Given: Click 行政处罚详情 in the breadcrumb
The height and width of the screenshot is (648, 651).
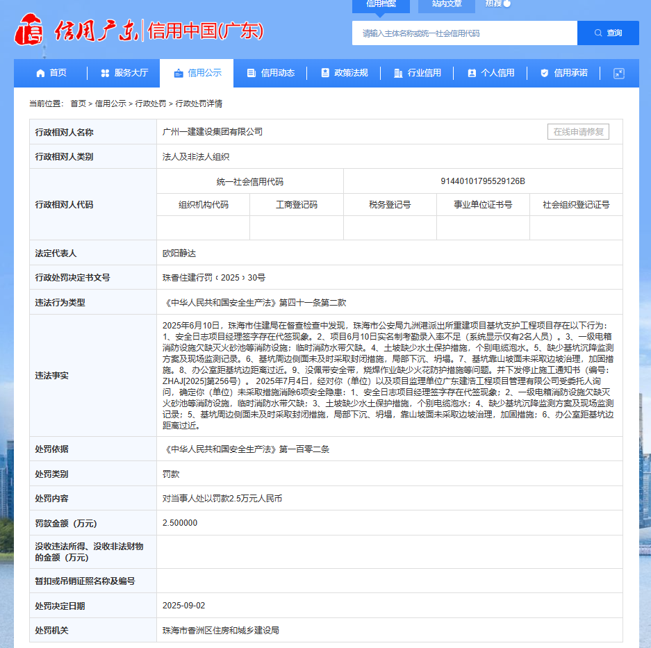Looking at the screenshot, I should coord(199,103).
